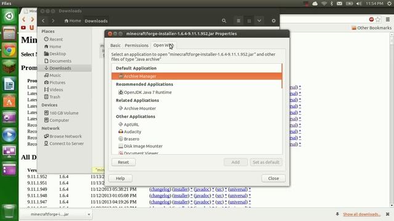Select the Open With tab
This screenshot has width=394, height=221.
point(163,45)
